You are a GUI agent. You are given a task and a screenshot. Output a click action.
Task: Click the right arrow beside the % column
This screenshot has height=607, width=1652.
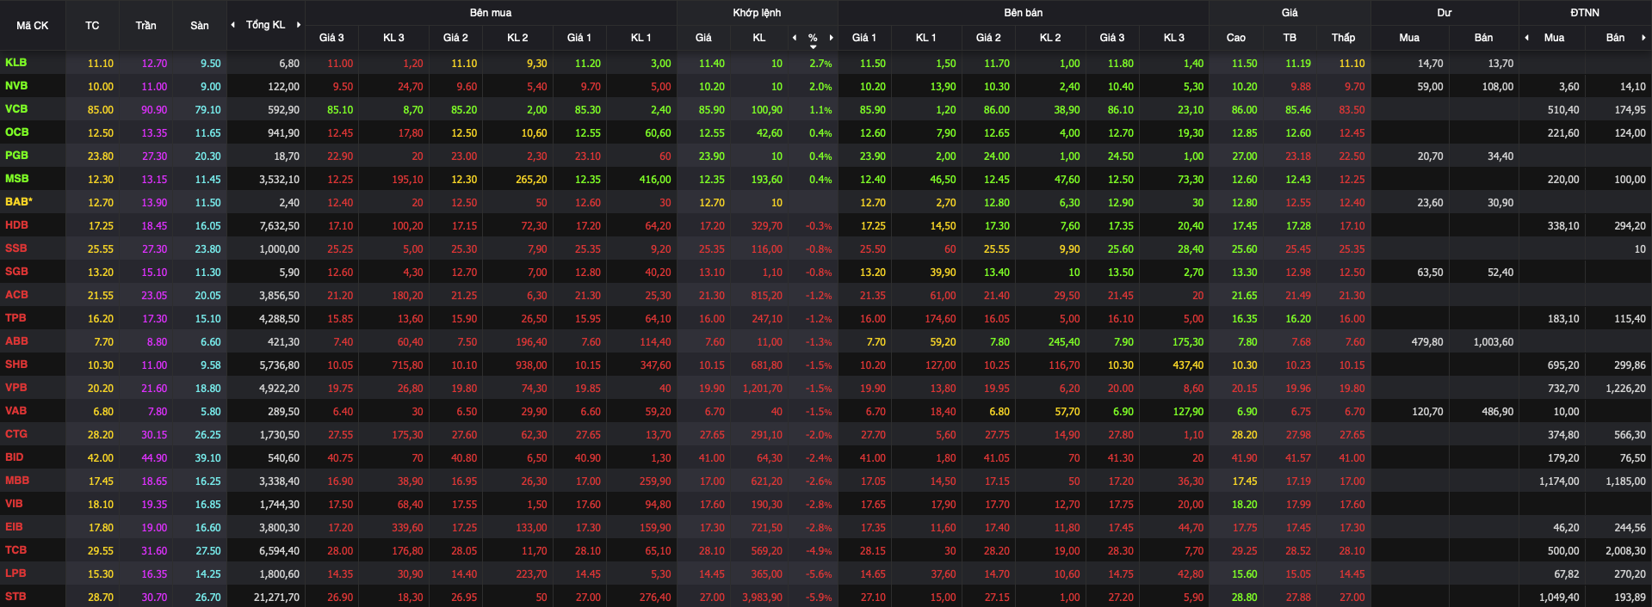coord(831,38)
